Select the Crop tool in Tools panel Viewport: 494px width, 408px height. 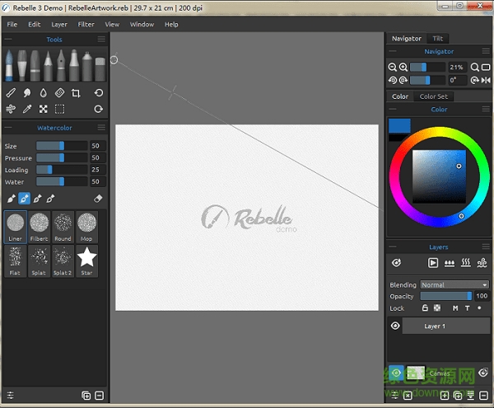click(76, 93)
